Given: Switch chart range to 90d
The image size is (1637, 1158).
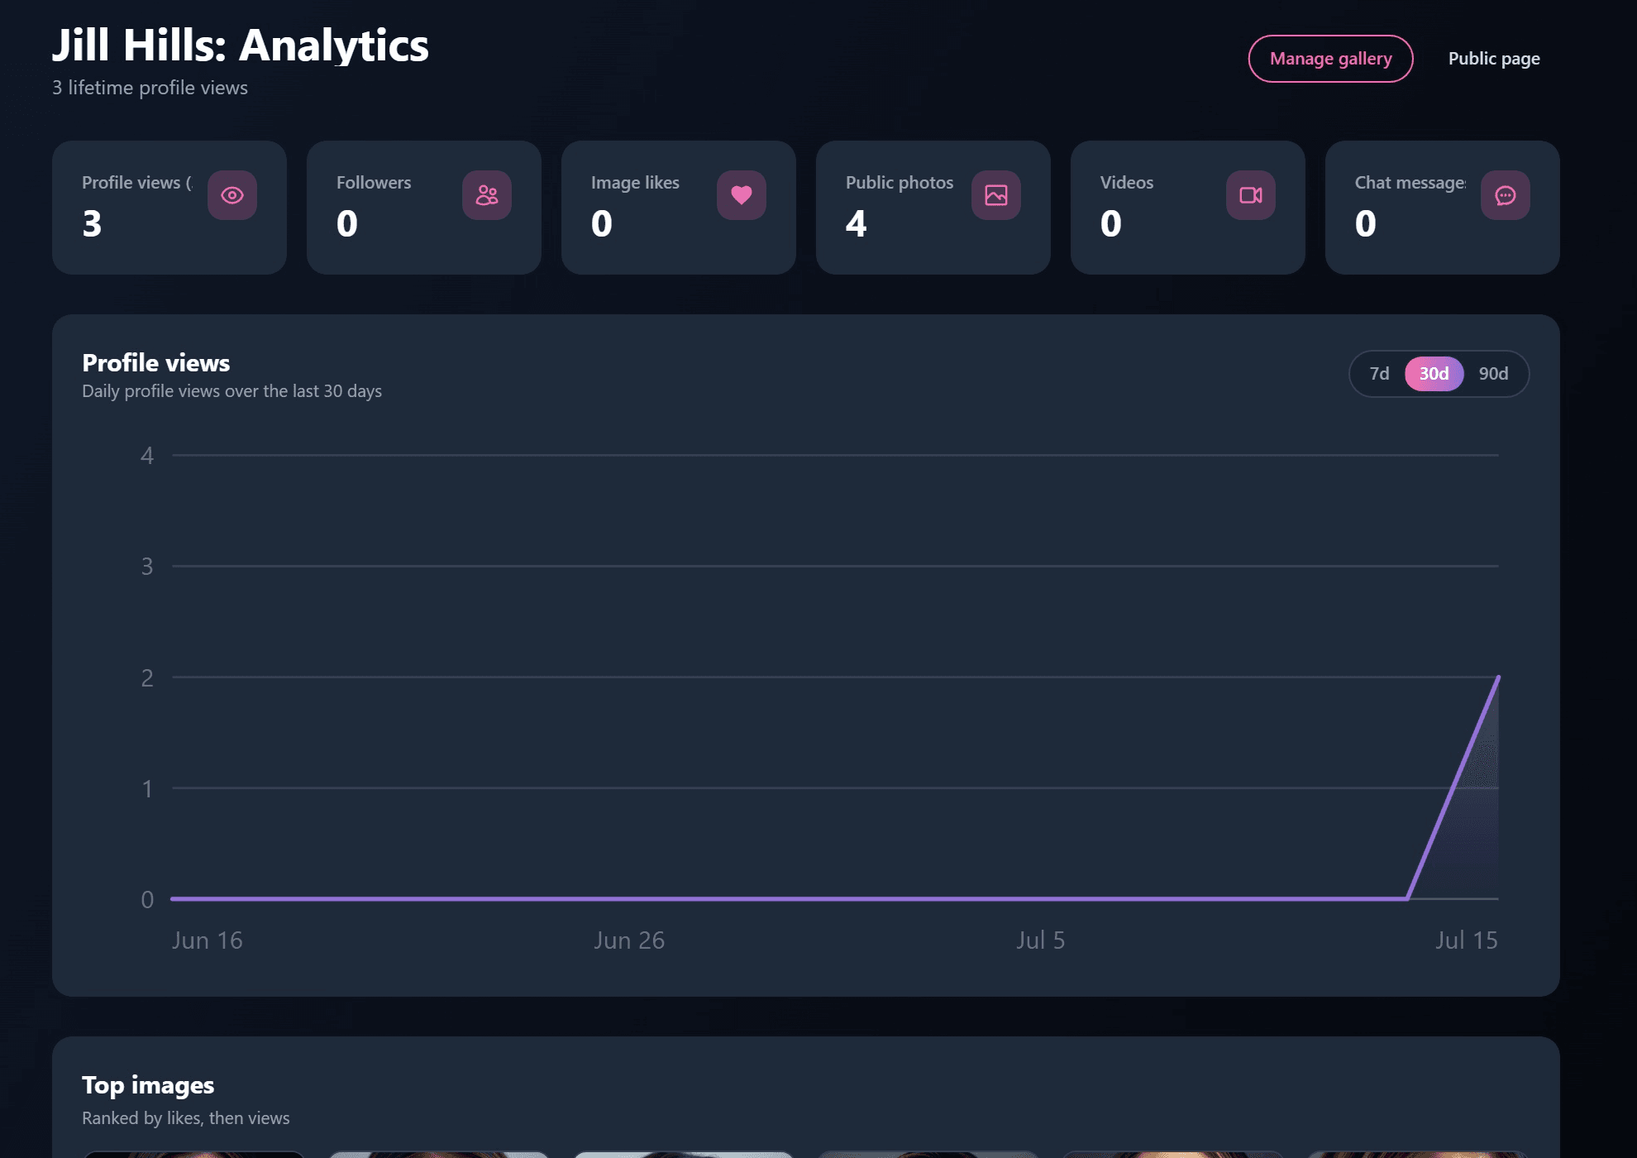Looking at the screenshot, I should click(x=1494, y=374).
